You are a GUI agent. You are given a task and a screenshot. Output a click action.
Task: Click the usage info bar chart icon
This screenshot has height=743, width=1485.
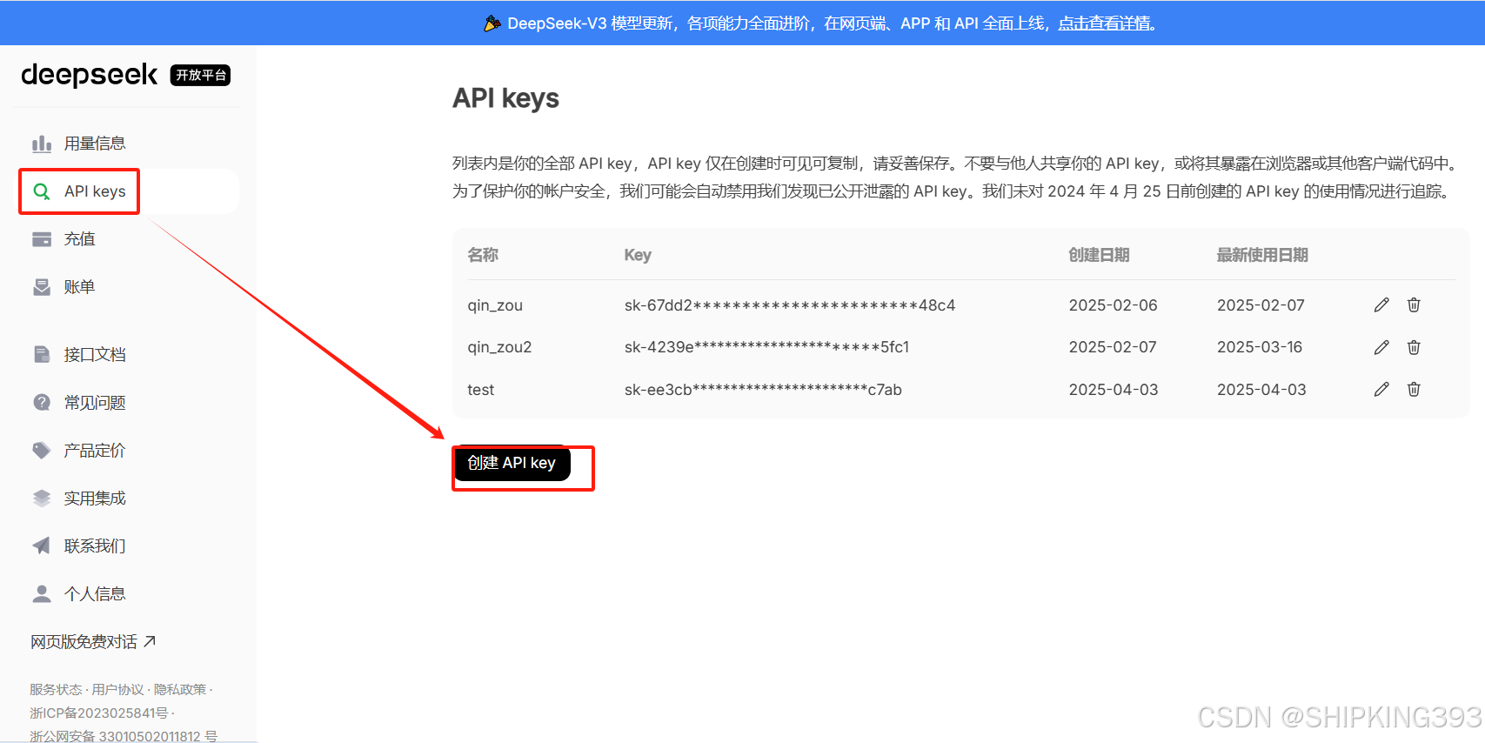tap(42, 144)
